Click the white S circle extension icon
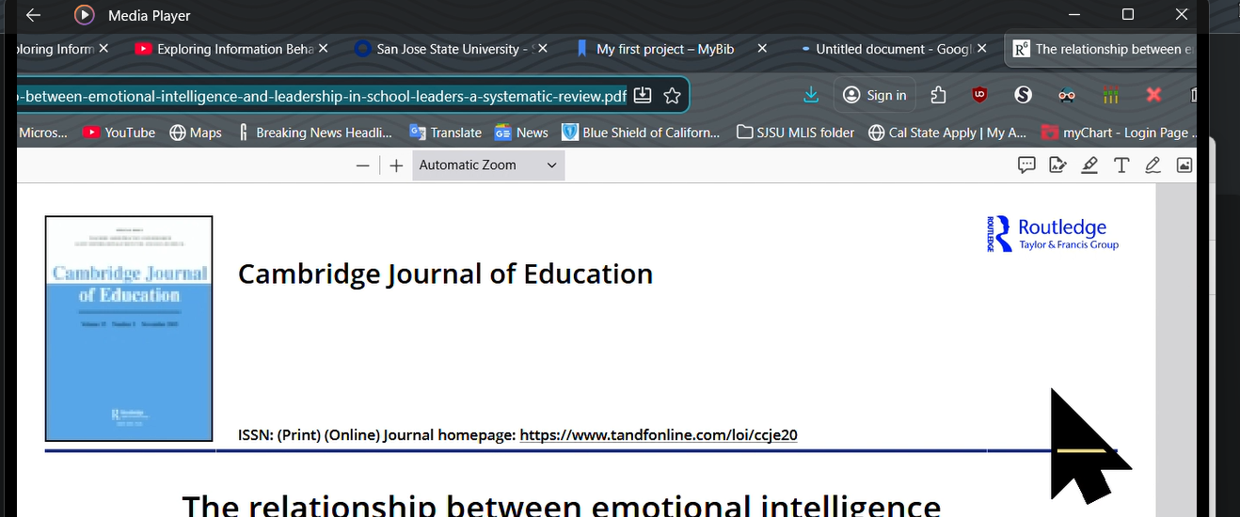Image resolution: width=1240 pixels, height=517 pixels. tap(1023, 95)
